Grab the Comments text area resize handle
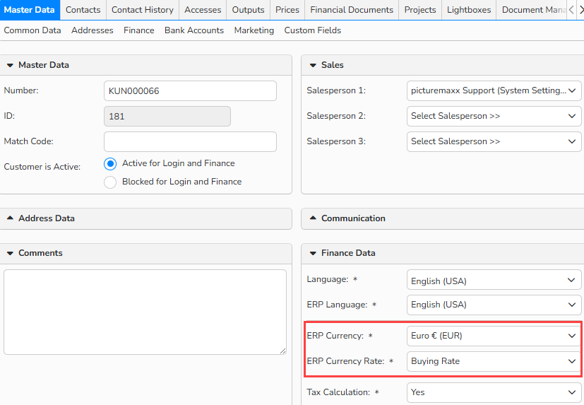 pyautogui.click(x=283, y=351)
